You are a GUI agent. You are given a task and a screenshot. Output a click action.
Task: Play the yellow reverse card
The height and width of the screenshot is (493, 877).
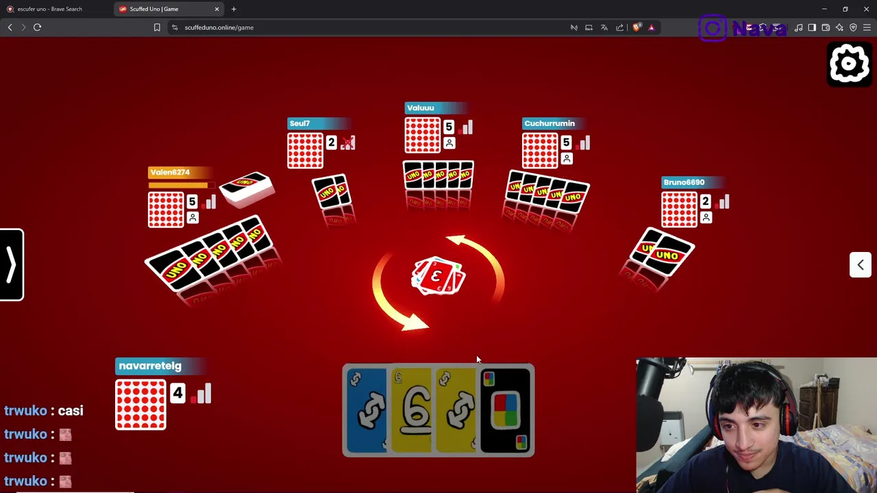457,411
